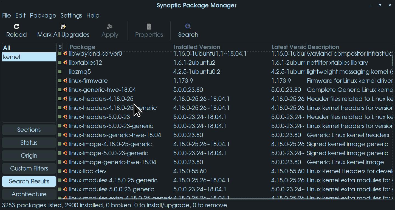Show the Custom Filters view
The width and height of the screenshot is (395, 210).
[x=29, y=169]
